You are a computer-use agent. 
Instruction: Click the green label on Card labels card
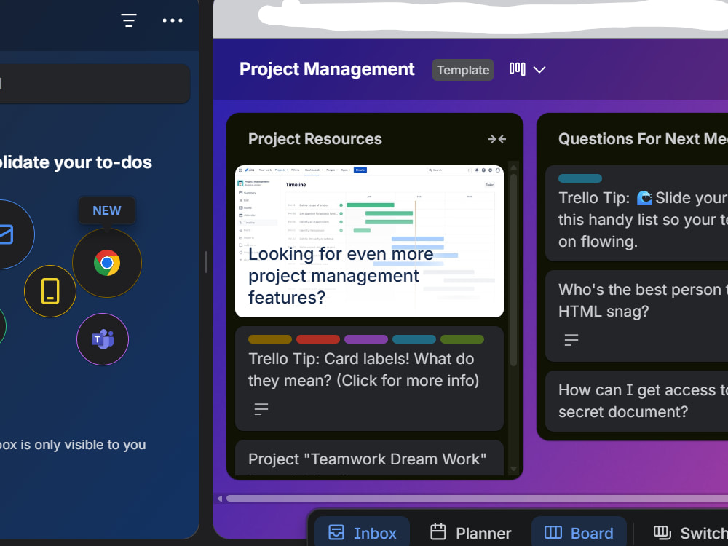click(462, 339)
